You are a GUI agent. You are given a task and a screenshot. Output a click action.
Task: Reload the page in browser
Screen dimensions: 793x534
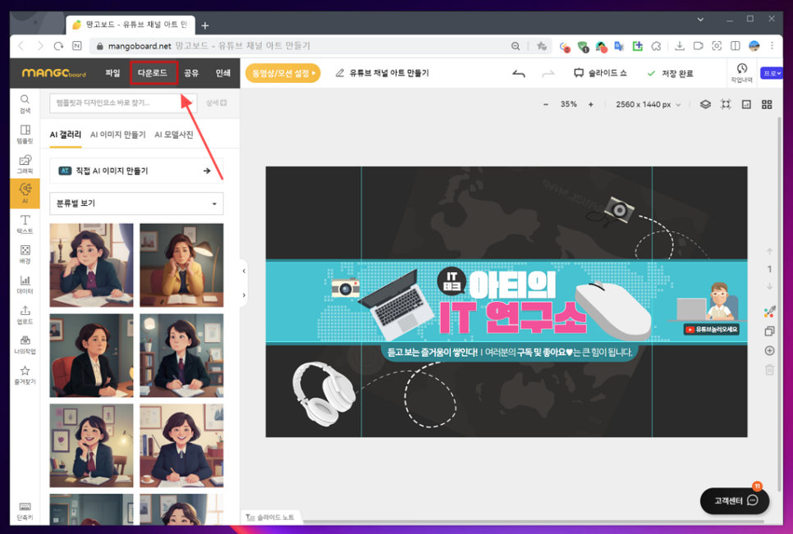click(58, 46)
